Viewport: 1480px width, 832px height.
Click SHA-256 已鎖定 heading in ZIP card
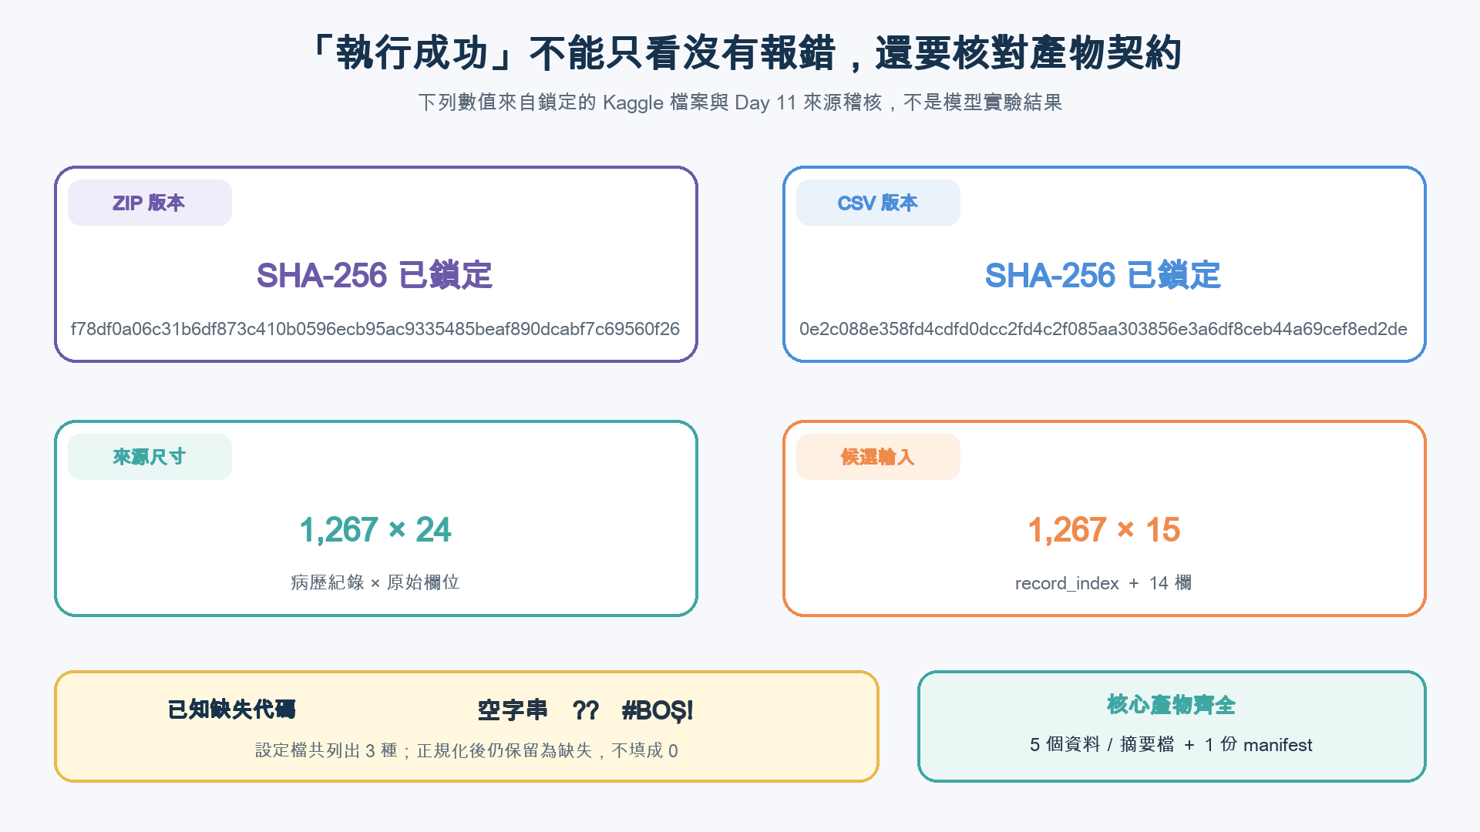[375, 275]
